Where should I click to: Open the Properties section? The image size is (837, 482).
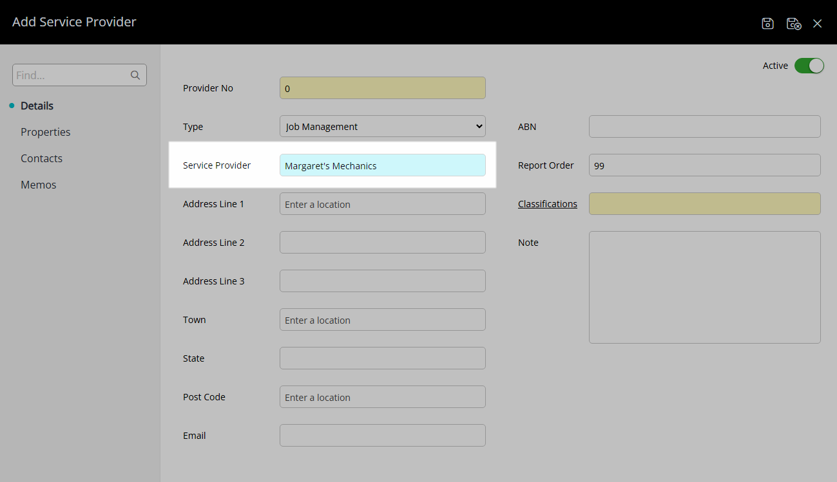(x=45, y=132)
